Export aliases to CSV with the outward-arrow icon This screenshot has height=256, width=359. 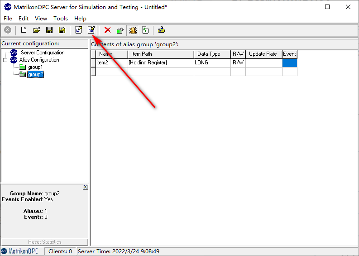click(x=78, y=30)
